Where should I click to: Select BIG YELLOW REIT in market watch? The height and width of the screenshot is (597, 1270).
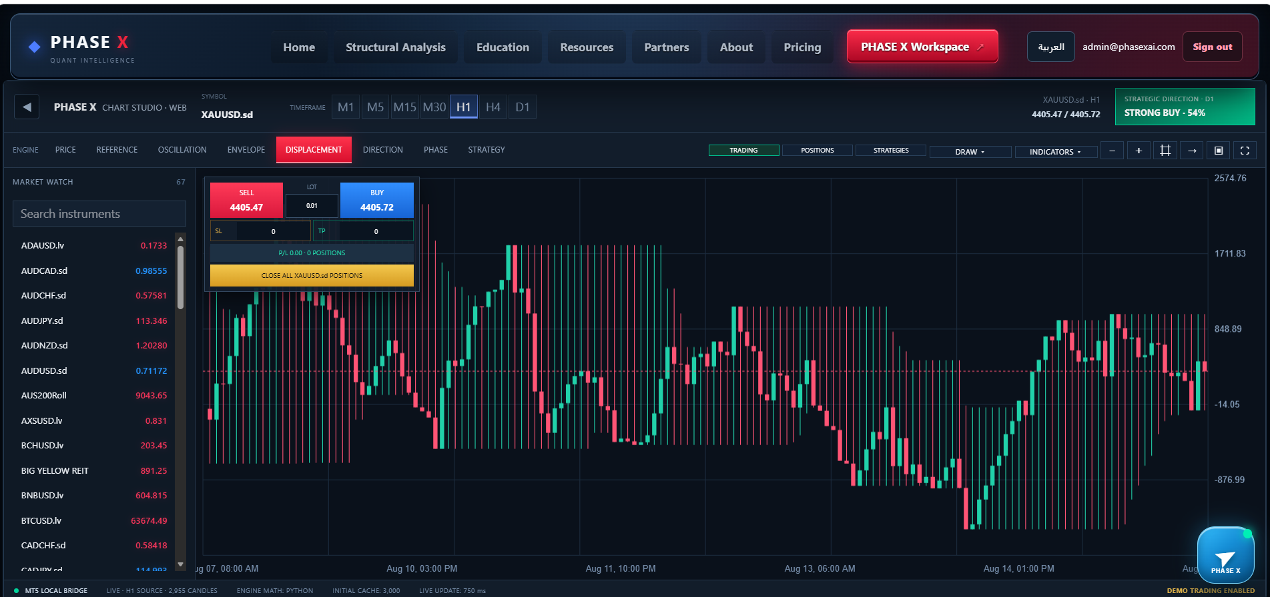pos(93,471)
